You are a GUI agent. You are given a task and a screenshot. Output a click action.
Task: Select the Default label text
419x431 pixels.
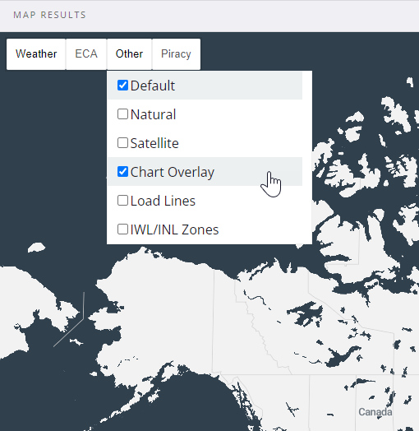153,86
